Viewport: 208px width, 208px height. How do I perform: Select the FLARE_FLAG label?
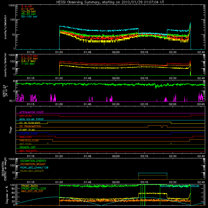pyautogui.click(x=27, y=130)
